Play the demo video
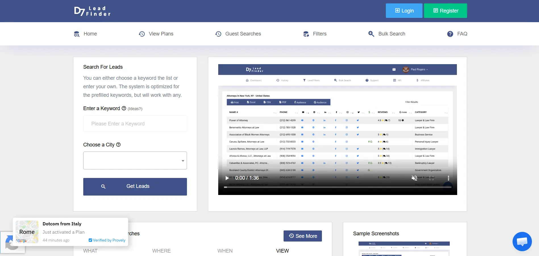Viewport: 539px width, 256px height. tap(227, 178)
